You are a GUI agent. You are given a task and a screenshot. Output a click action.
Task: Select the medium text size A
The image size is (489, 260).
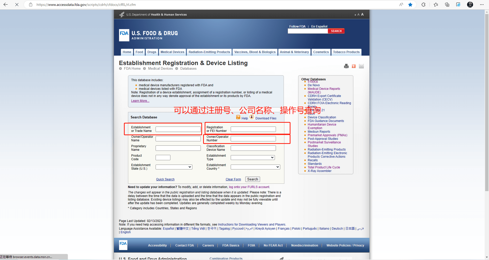[358, 15]
